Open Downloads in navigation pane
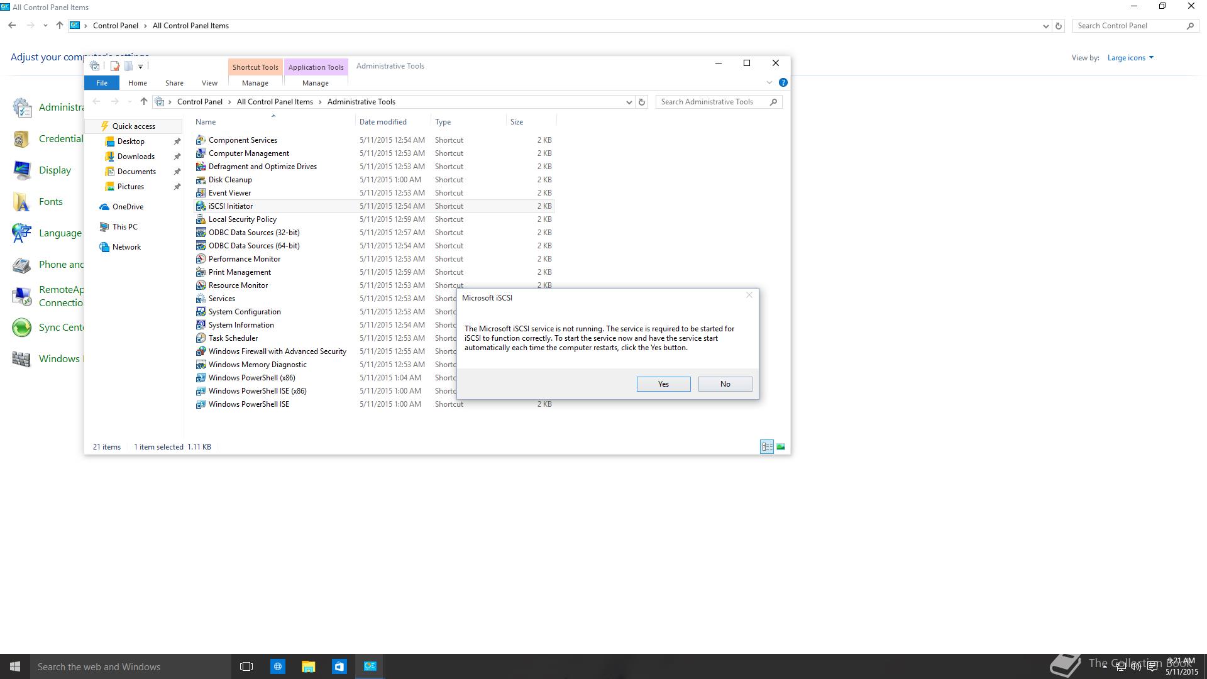Viewport: 1207px width, 679px height. [x=136, y=157]
